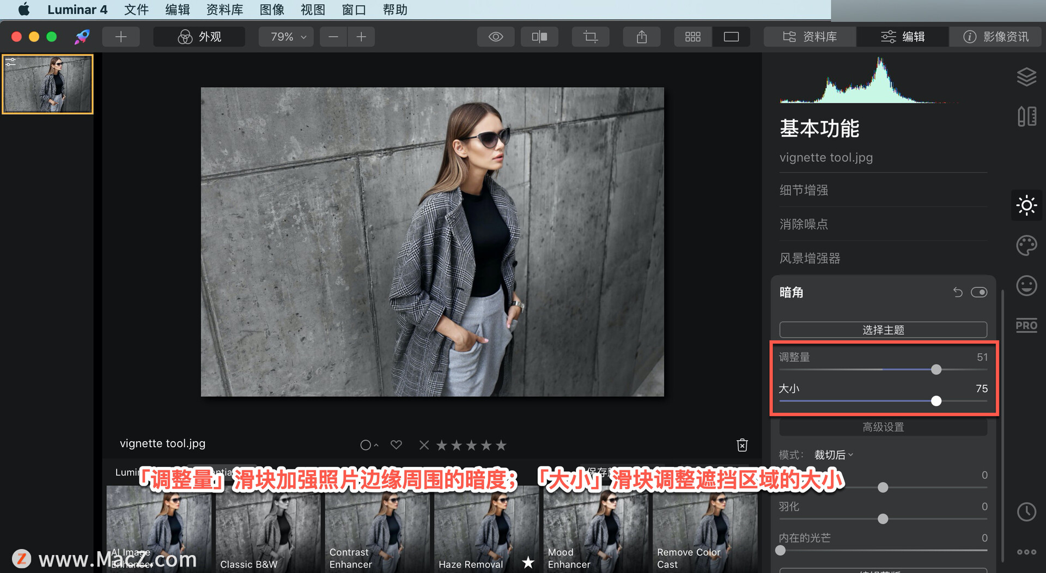The image size is (1046, 573).
Task: Select the Essentials sun icon
Action: coord(1026,205)
